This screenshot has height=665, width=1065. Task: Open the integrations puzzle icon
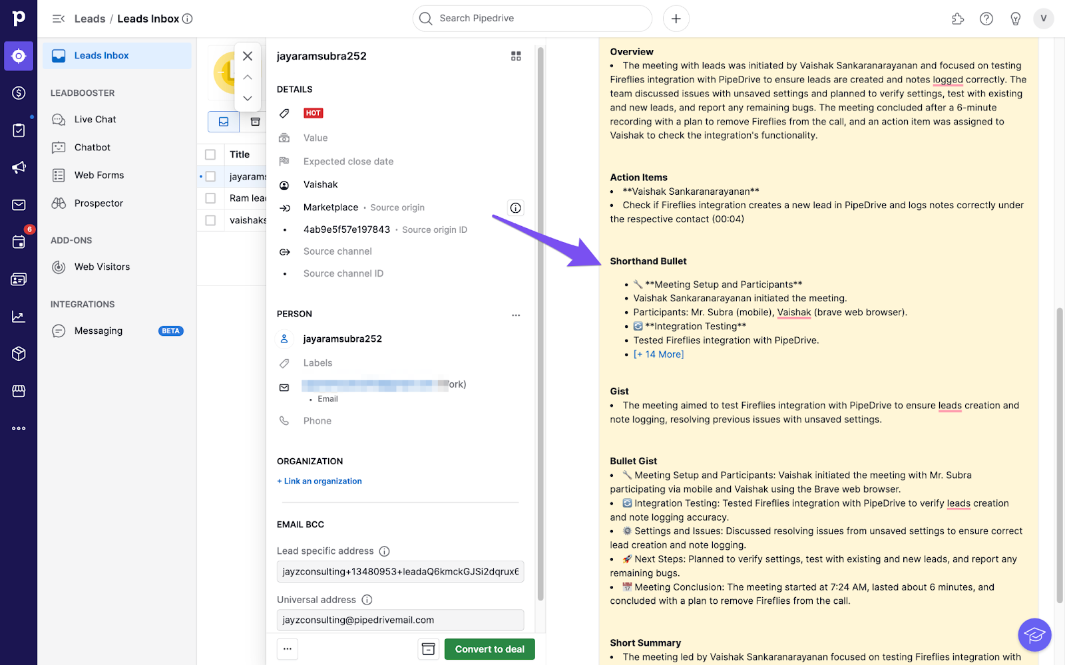pyautogui.click(x=958, y=19)
